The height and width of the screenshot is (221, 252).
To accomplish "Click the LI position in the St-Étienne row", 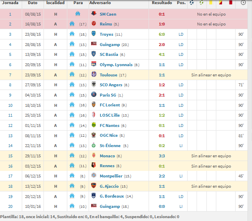I will (x=181, y=145).
